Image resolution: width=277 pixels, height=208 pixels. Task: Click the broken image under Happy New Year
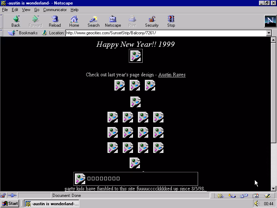pyautogui.click(x=135, y=56)
